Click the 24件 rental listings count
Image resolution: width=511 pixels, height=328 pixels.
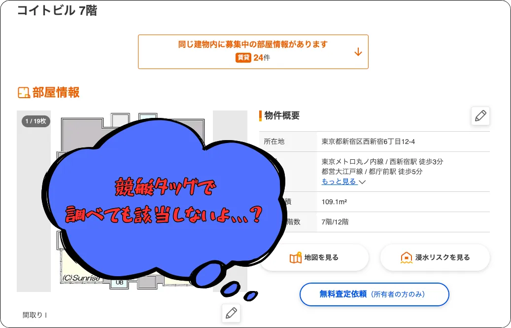262,58
